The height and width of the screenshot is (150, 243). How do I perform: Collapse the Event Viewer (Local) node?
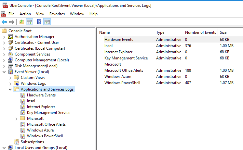[x=4, y=72]
